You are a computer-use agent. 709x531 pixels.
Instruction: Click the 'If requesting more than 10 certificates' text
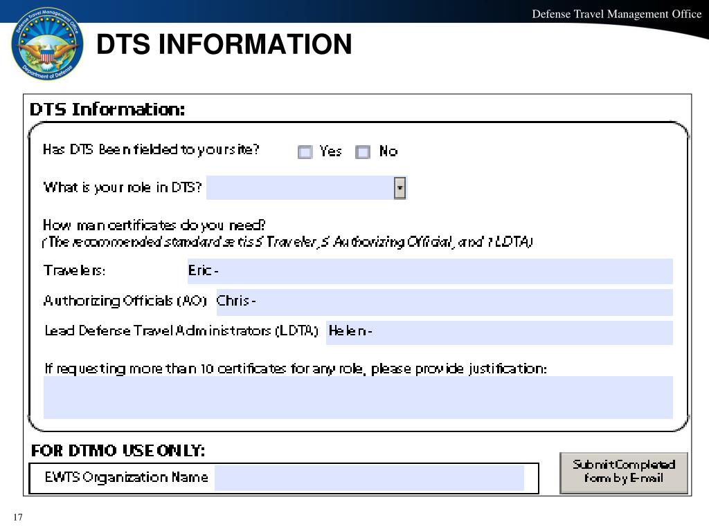[296, 369]
